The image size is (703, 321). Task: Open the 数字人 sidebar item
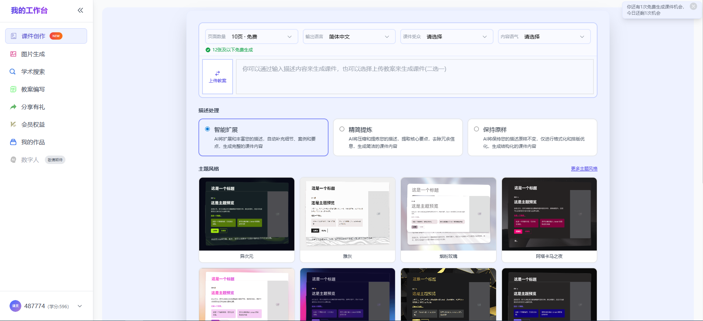tap(30, 160)
